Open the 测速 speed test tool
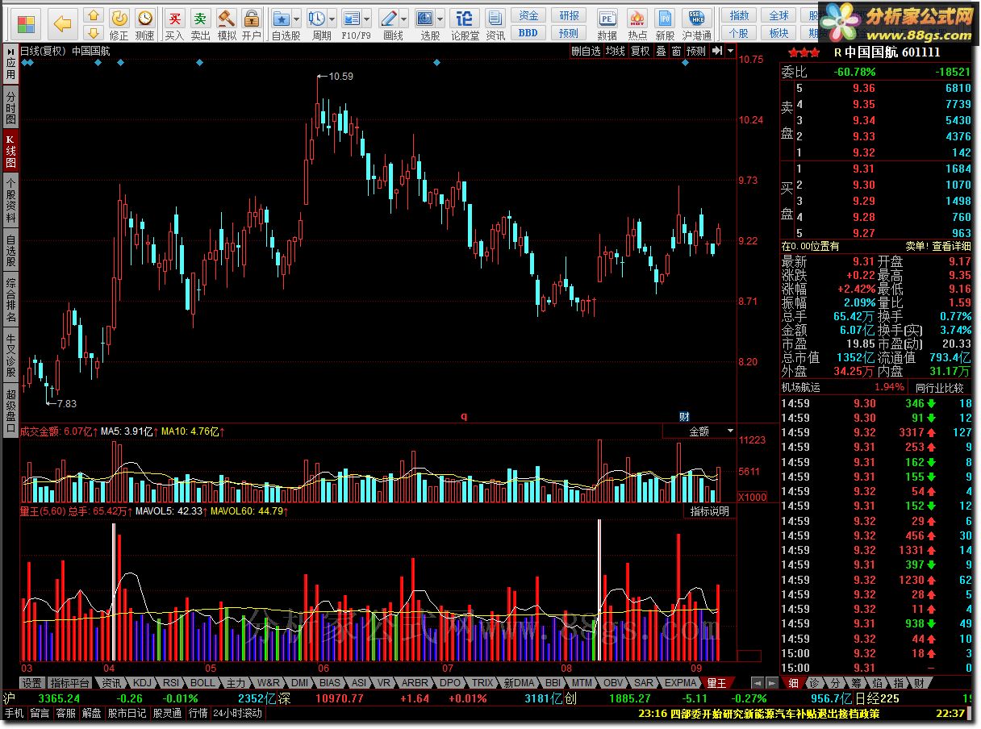The width and height of the screenshot is (981, 729). point(144,24)
